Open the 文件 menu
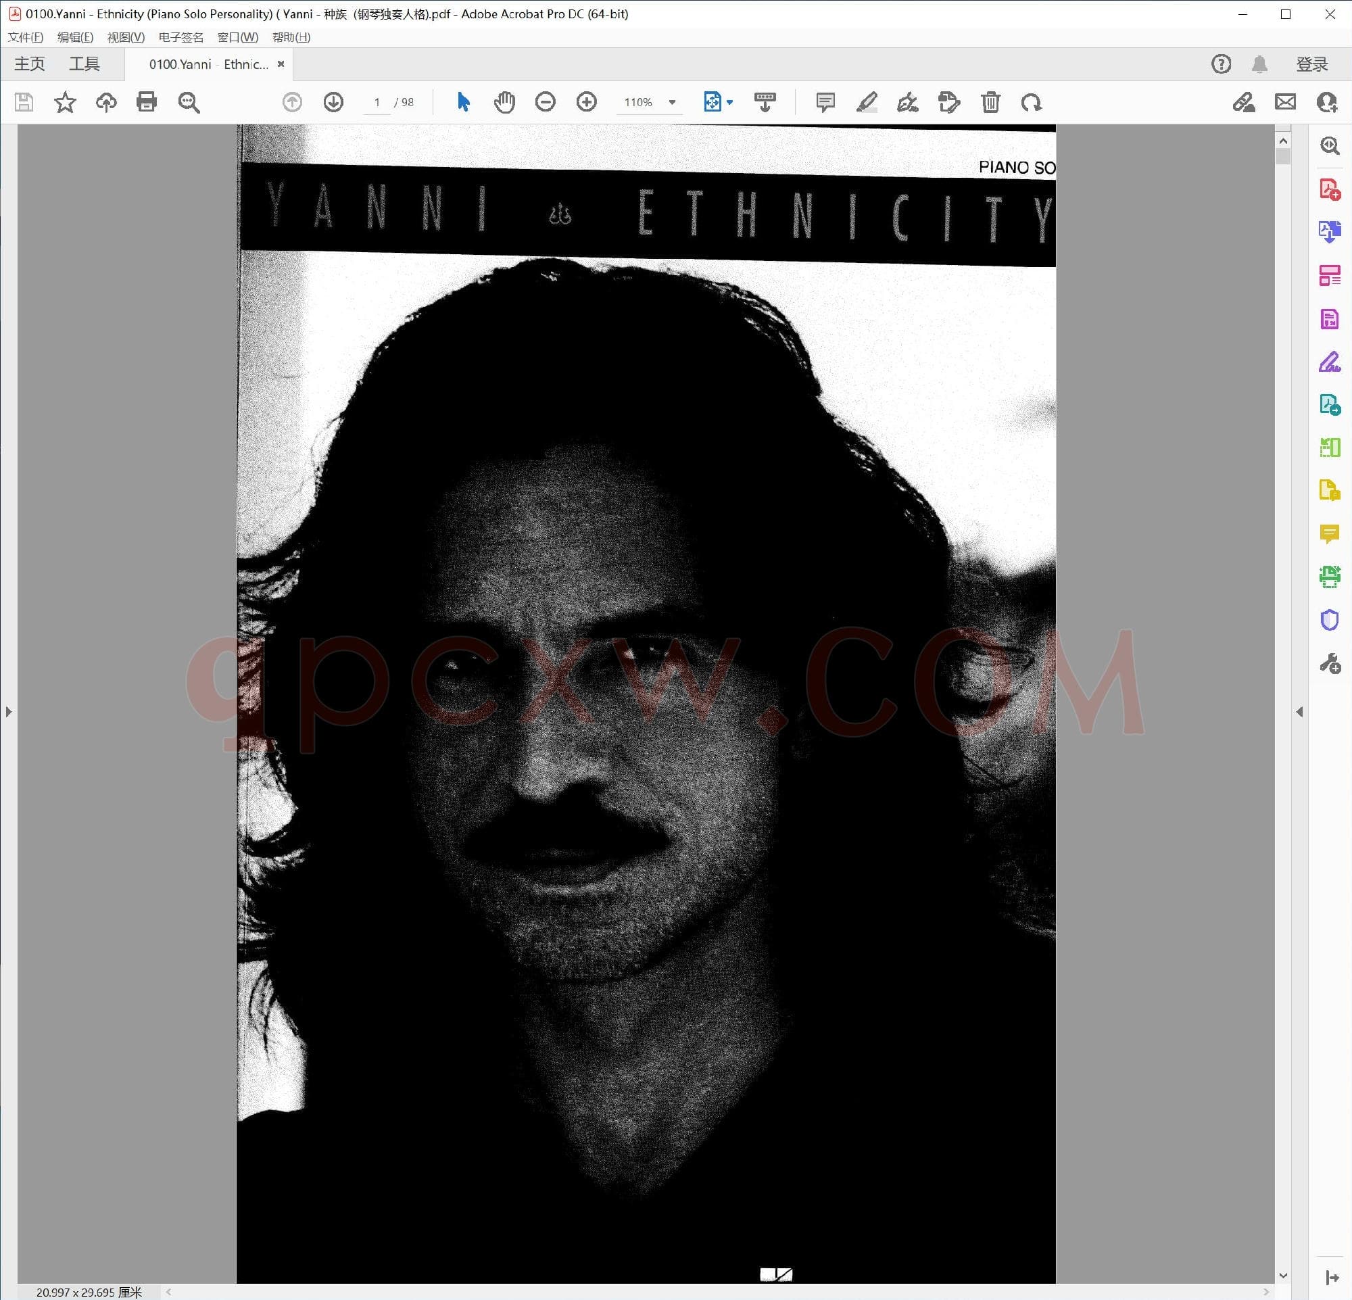 [x=26, y=37]
